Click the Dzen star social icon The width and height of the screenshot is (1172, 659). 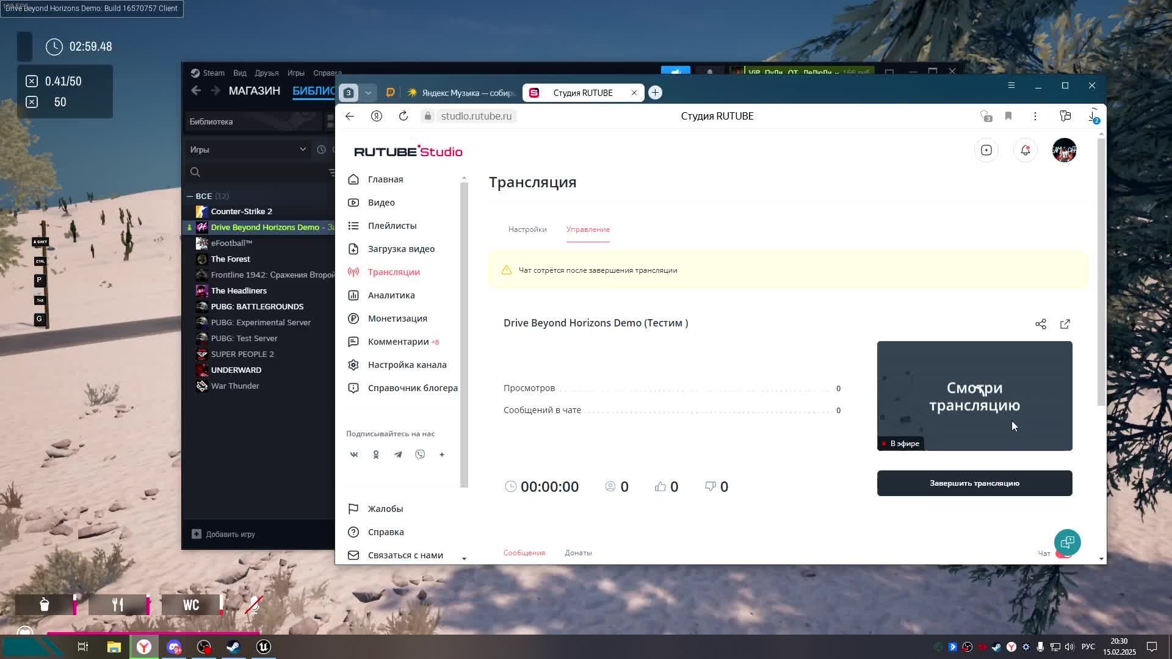click(442, 455)
